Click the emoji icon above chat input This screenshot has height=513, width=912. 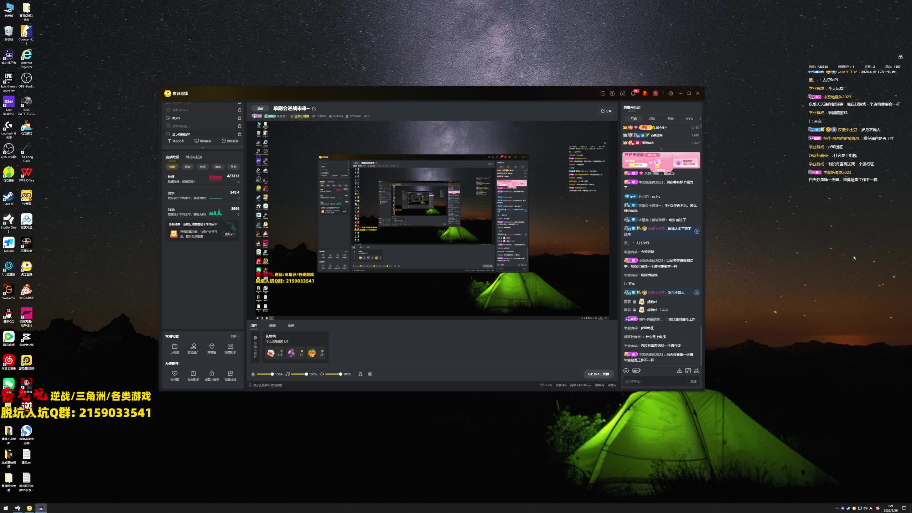point(626,370)
